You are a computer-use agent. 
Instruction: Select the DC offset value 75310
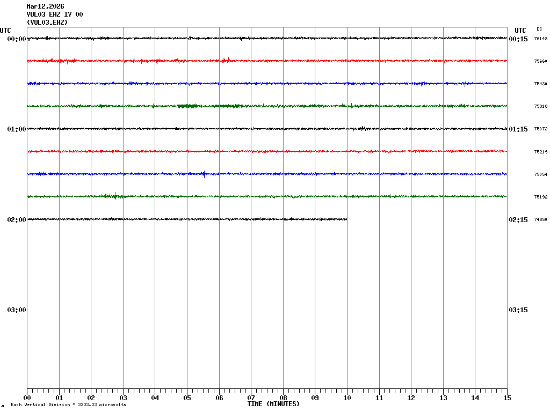(540, 107)
